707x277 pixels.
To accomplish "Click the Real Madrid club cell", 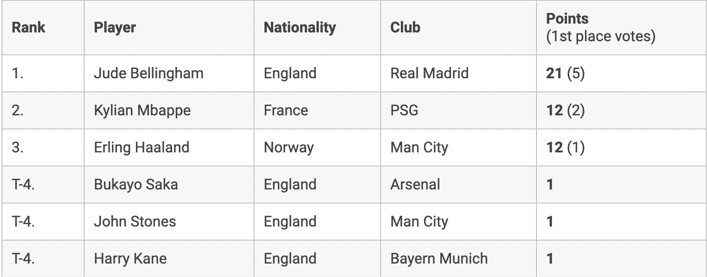I will tap(429, 73).
